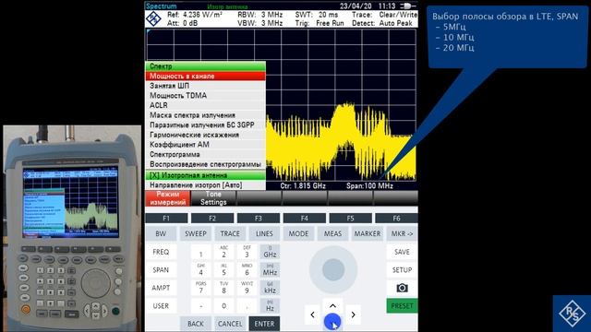Click the green PRESET key
Image resolution: width=591 pixels, height=332 pixels.
[402, 306]
